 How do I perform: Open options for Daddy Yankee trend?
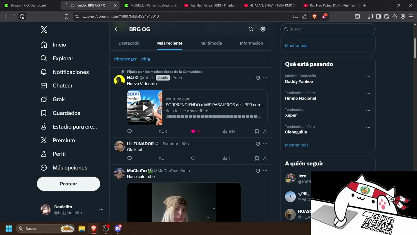(368, 77)
